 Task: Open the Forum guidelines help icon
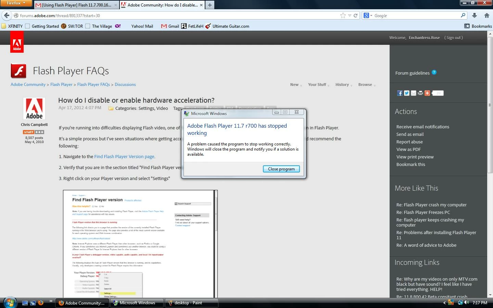point(434,72)
